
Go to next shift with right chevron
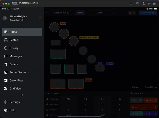pyautogui.click(x=114, y=13)
